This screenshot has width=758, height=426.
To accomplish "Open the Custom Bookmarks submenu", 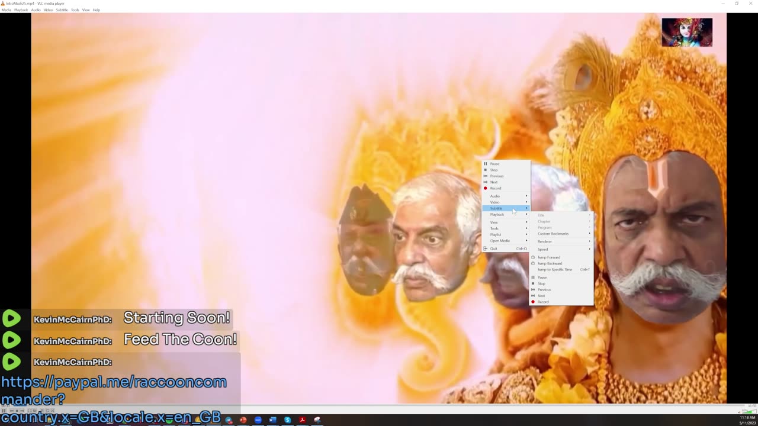I will click(x=561, y=234).
